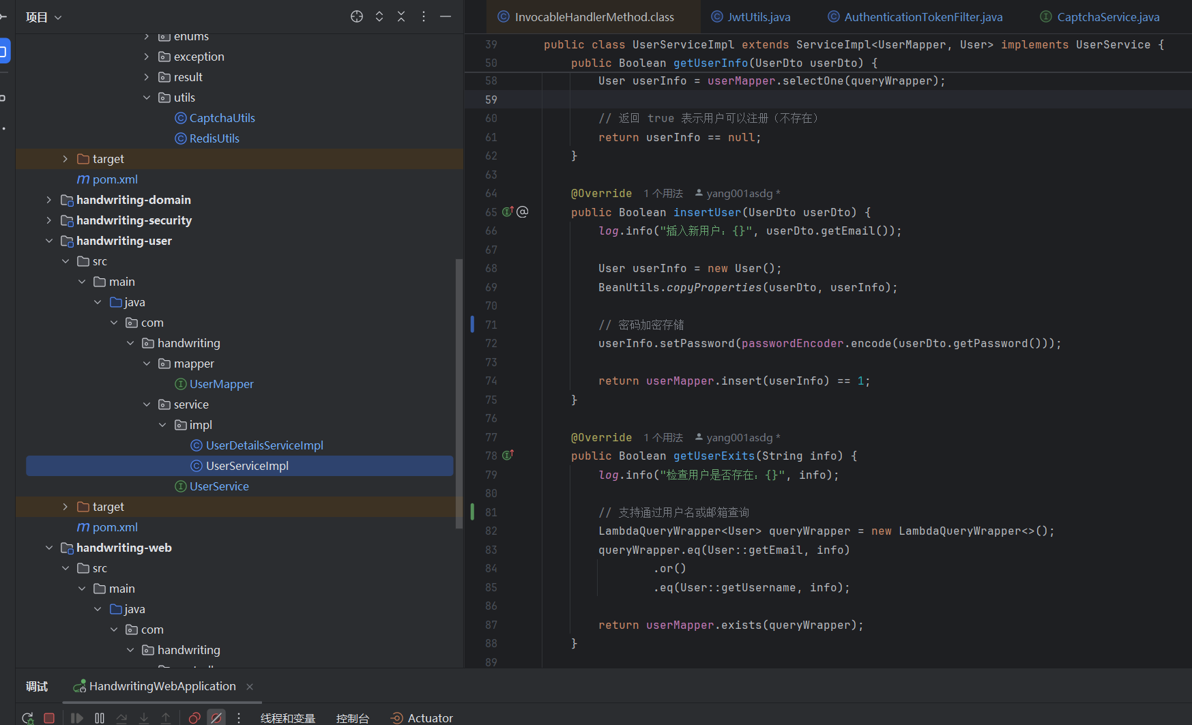Expand the handwriting-domain module
Viewport: 1192px width, 725px height.
[x=48, y=200]
